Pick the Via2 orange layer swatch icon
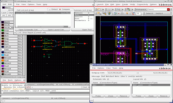This screenshot has height=103, width=173. (3, 61)
